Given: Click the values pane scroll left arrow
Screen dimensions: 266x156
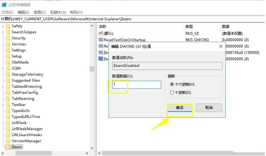Looking at the screenshot, I should point(99,153).
